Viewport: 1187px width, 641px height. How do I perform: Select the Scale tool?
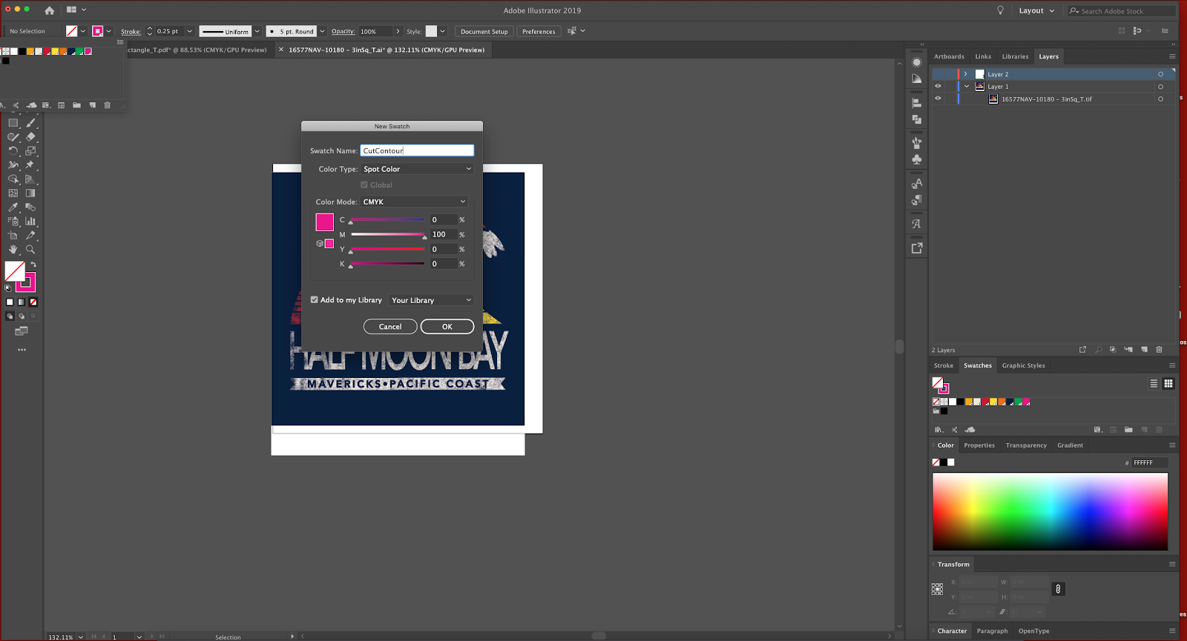coord(30,151)
